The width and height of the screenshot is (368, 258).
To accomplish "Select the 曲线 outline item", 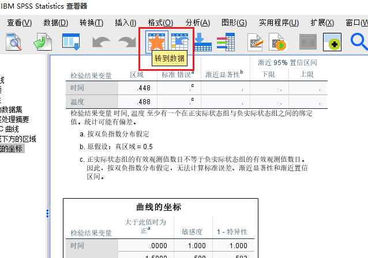I will (9, 129).
